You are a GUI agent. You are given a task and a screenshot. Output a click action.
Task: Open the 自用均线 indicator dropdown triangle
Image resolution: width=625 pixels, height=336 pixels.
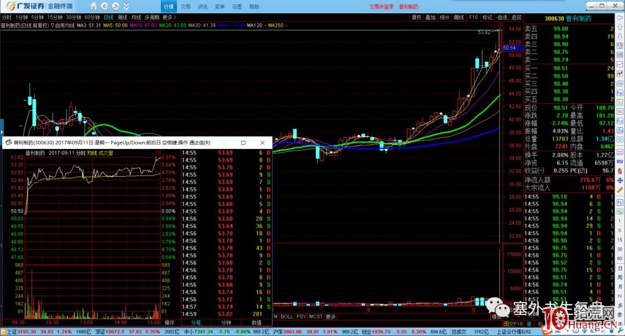(x=53, y=25)
